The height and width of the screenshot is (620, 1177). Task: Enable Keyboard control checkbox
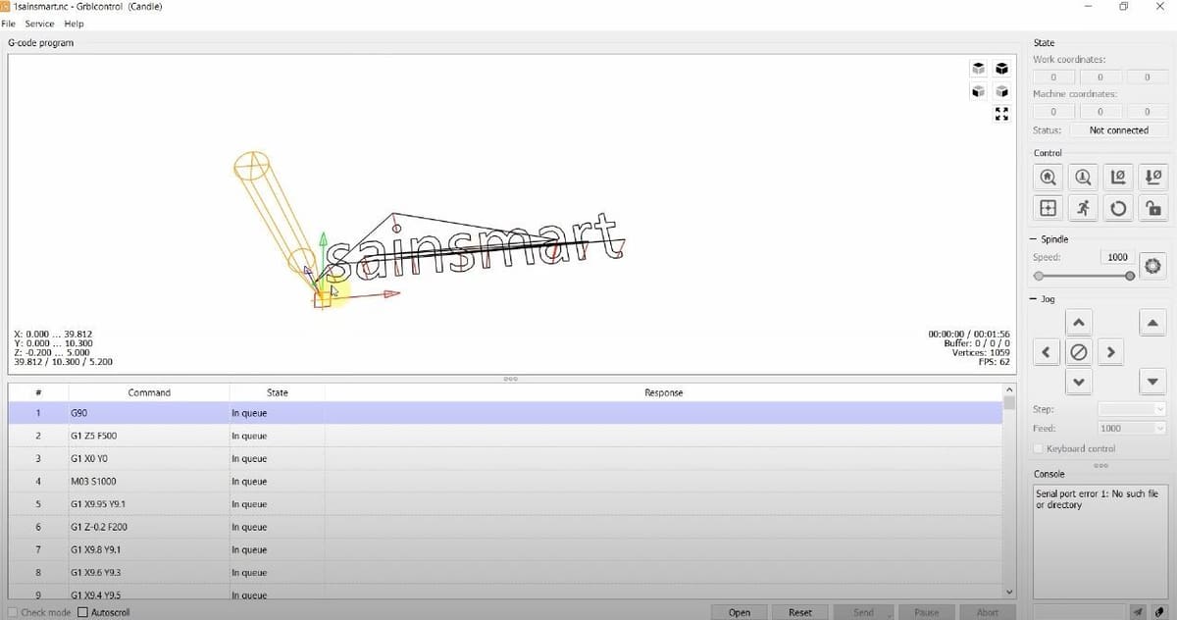(x=1040, y=448)
